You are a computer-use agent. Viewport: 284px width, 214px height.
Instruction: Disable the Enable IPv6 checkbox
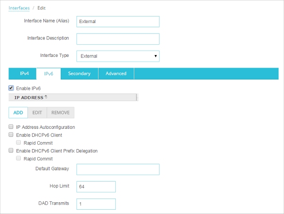tap(11, 88)
